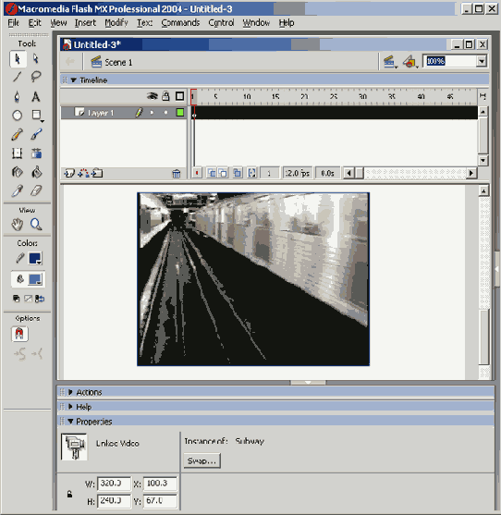
Task: Open the fill color swatch
Action: (x=35, y=279)
